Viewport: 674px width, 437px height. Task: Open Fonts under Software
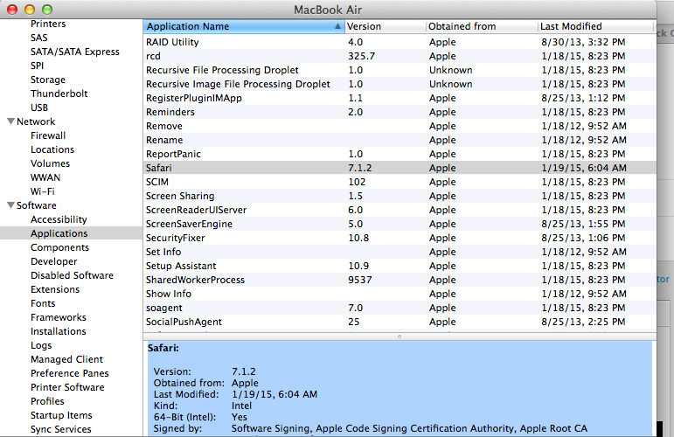pyautogui.click(x=43, y=303)
